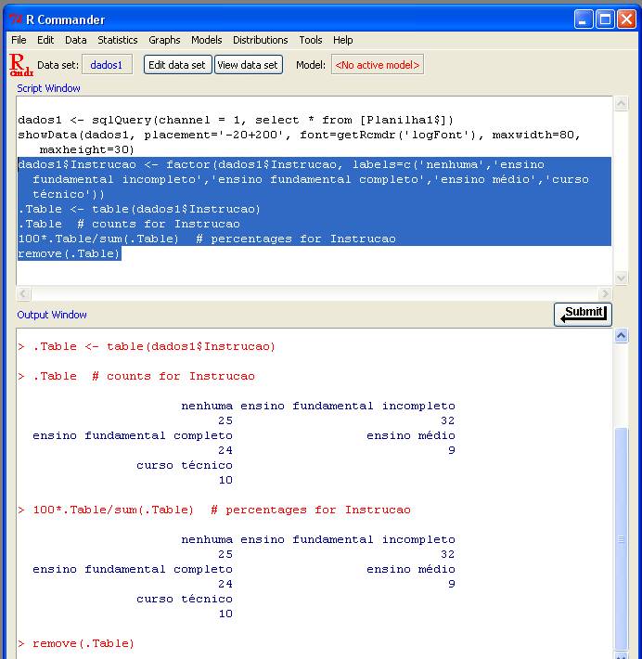Click '.Table <- table(dados1$Instrucao)' in script
This screenshot has height=659, width=642.
tap(139, 209)
